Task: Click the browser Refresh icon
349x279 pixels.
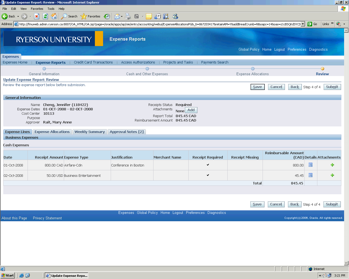Action: [46, 16]
